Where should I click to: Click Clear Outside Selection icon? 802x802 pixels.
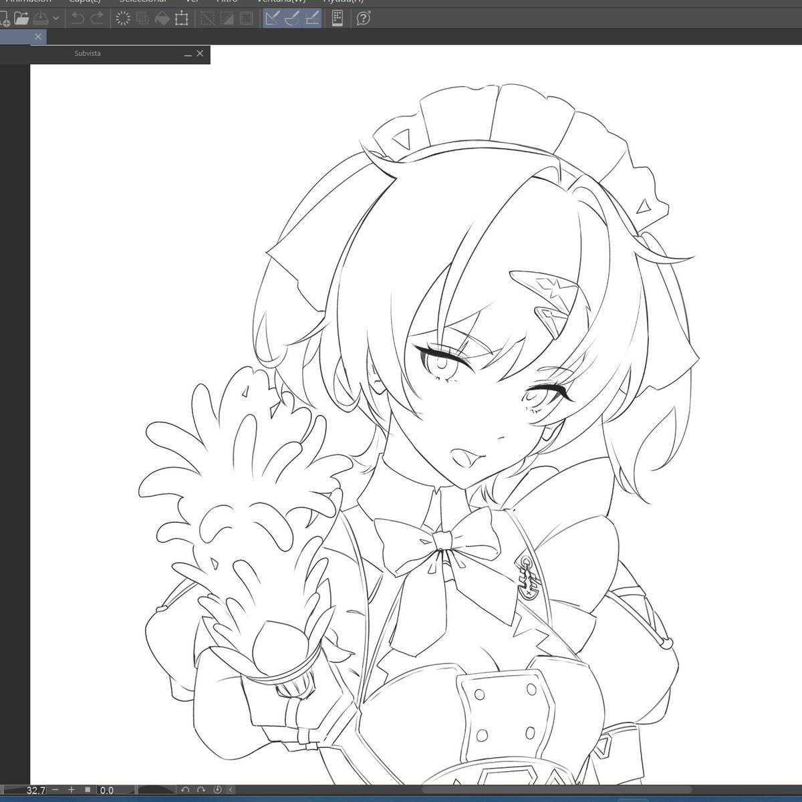point(142,19)
